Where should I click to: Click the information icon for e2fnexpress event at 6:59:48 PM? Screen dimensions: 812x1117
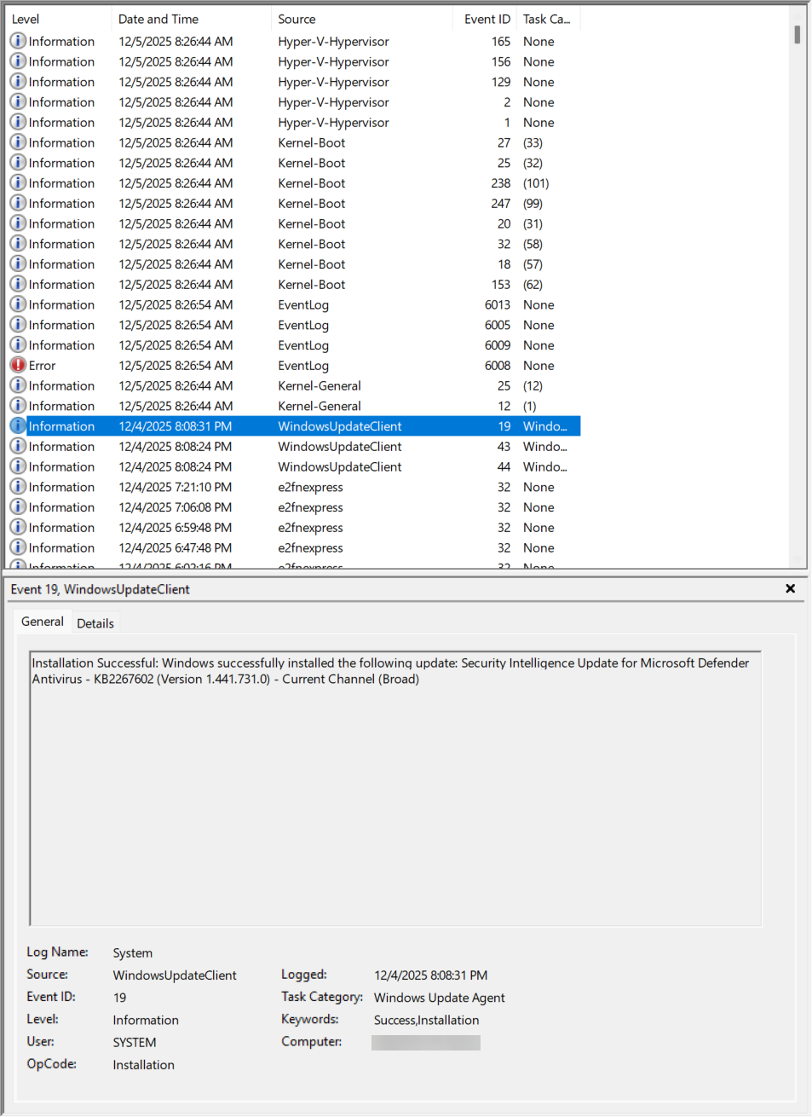pyautogui.click(x=18, y=527)
